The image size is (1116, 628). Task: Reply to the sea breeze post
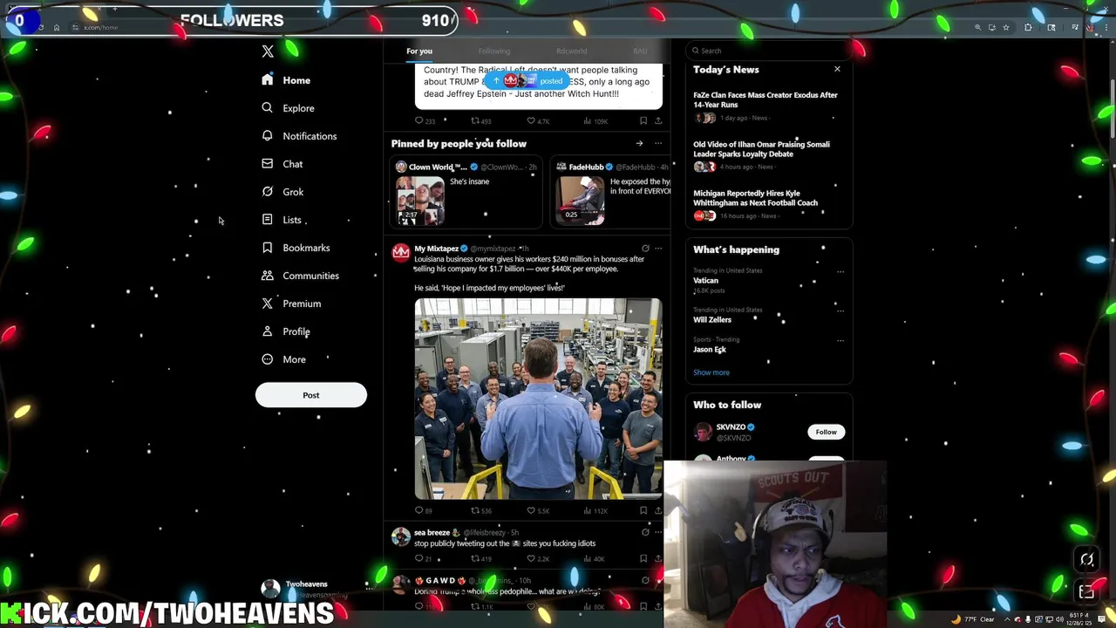423,558
